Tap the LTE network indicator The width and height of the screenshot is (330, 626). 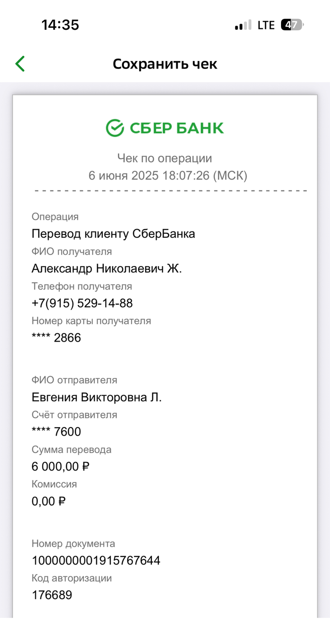pyautogui.click(x=266, y=26)
